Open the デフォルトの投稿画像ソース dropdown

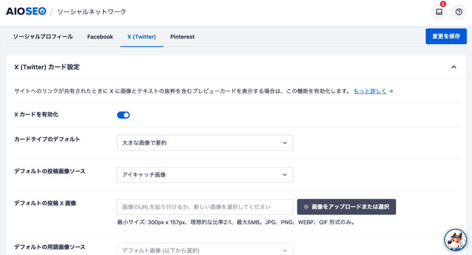point(205,175)
